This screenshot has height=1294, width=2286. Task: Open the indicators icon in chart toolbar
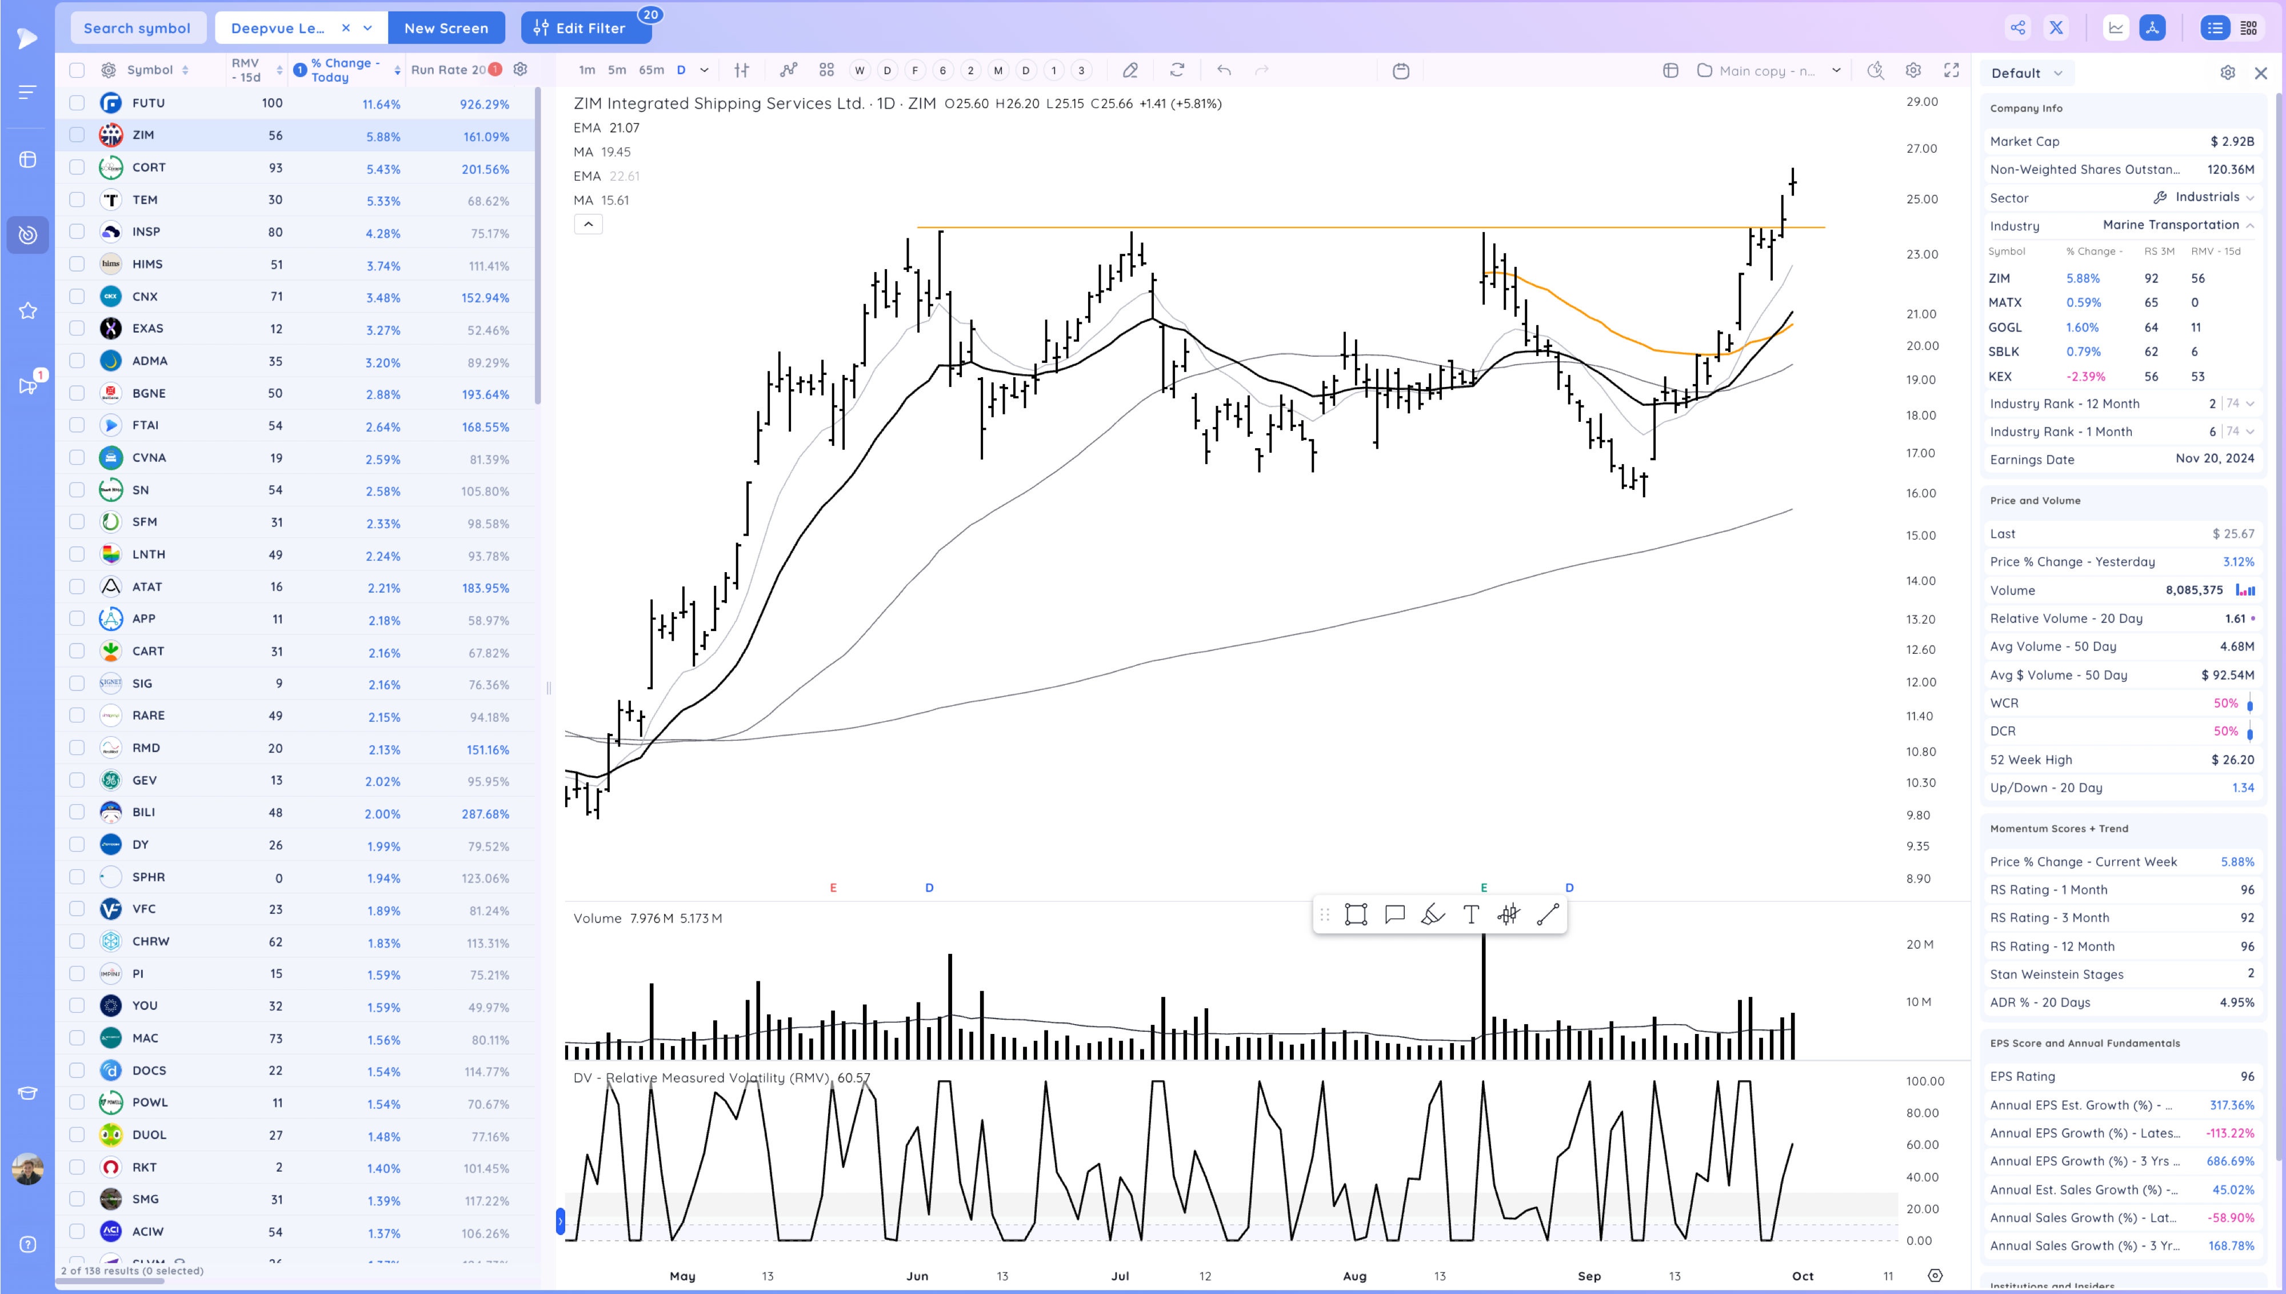point(788,70)
